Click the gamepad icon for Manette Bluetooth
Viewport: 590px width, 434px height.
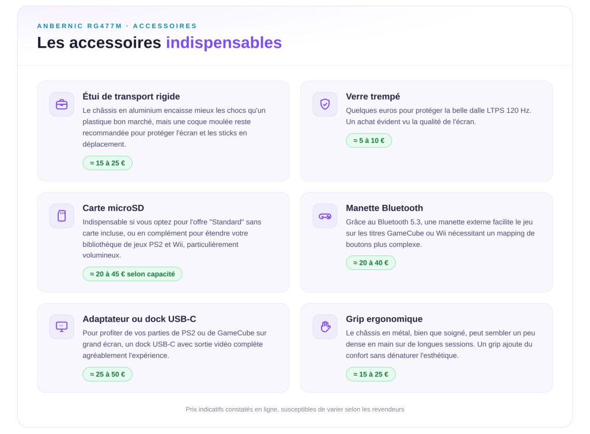coord(325,216)
